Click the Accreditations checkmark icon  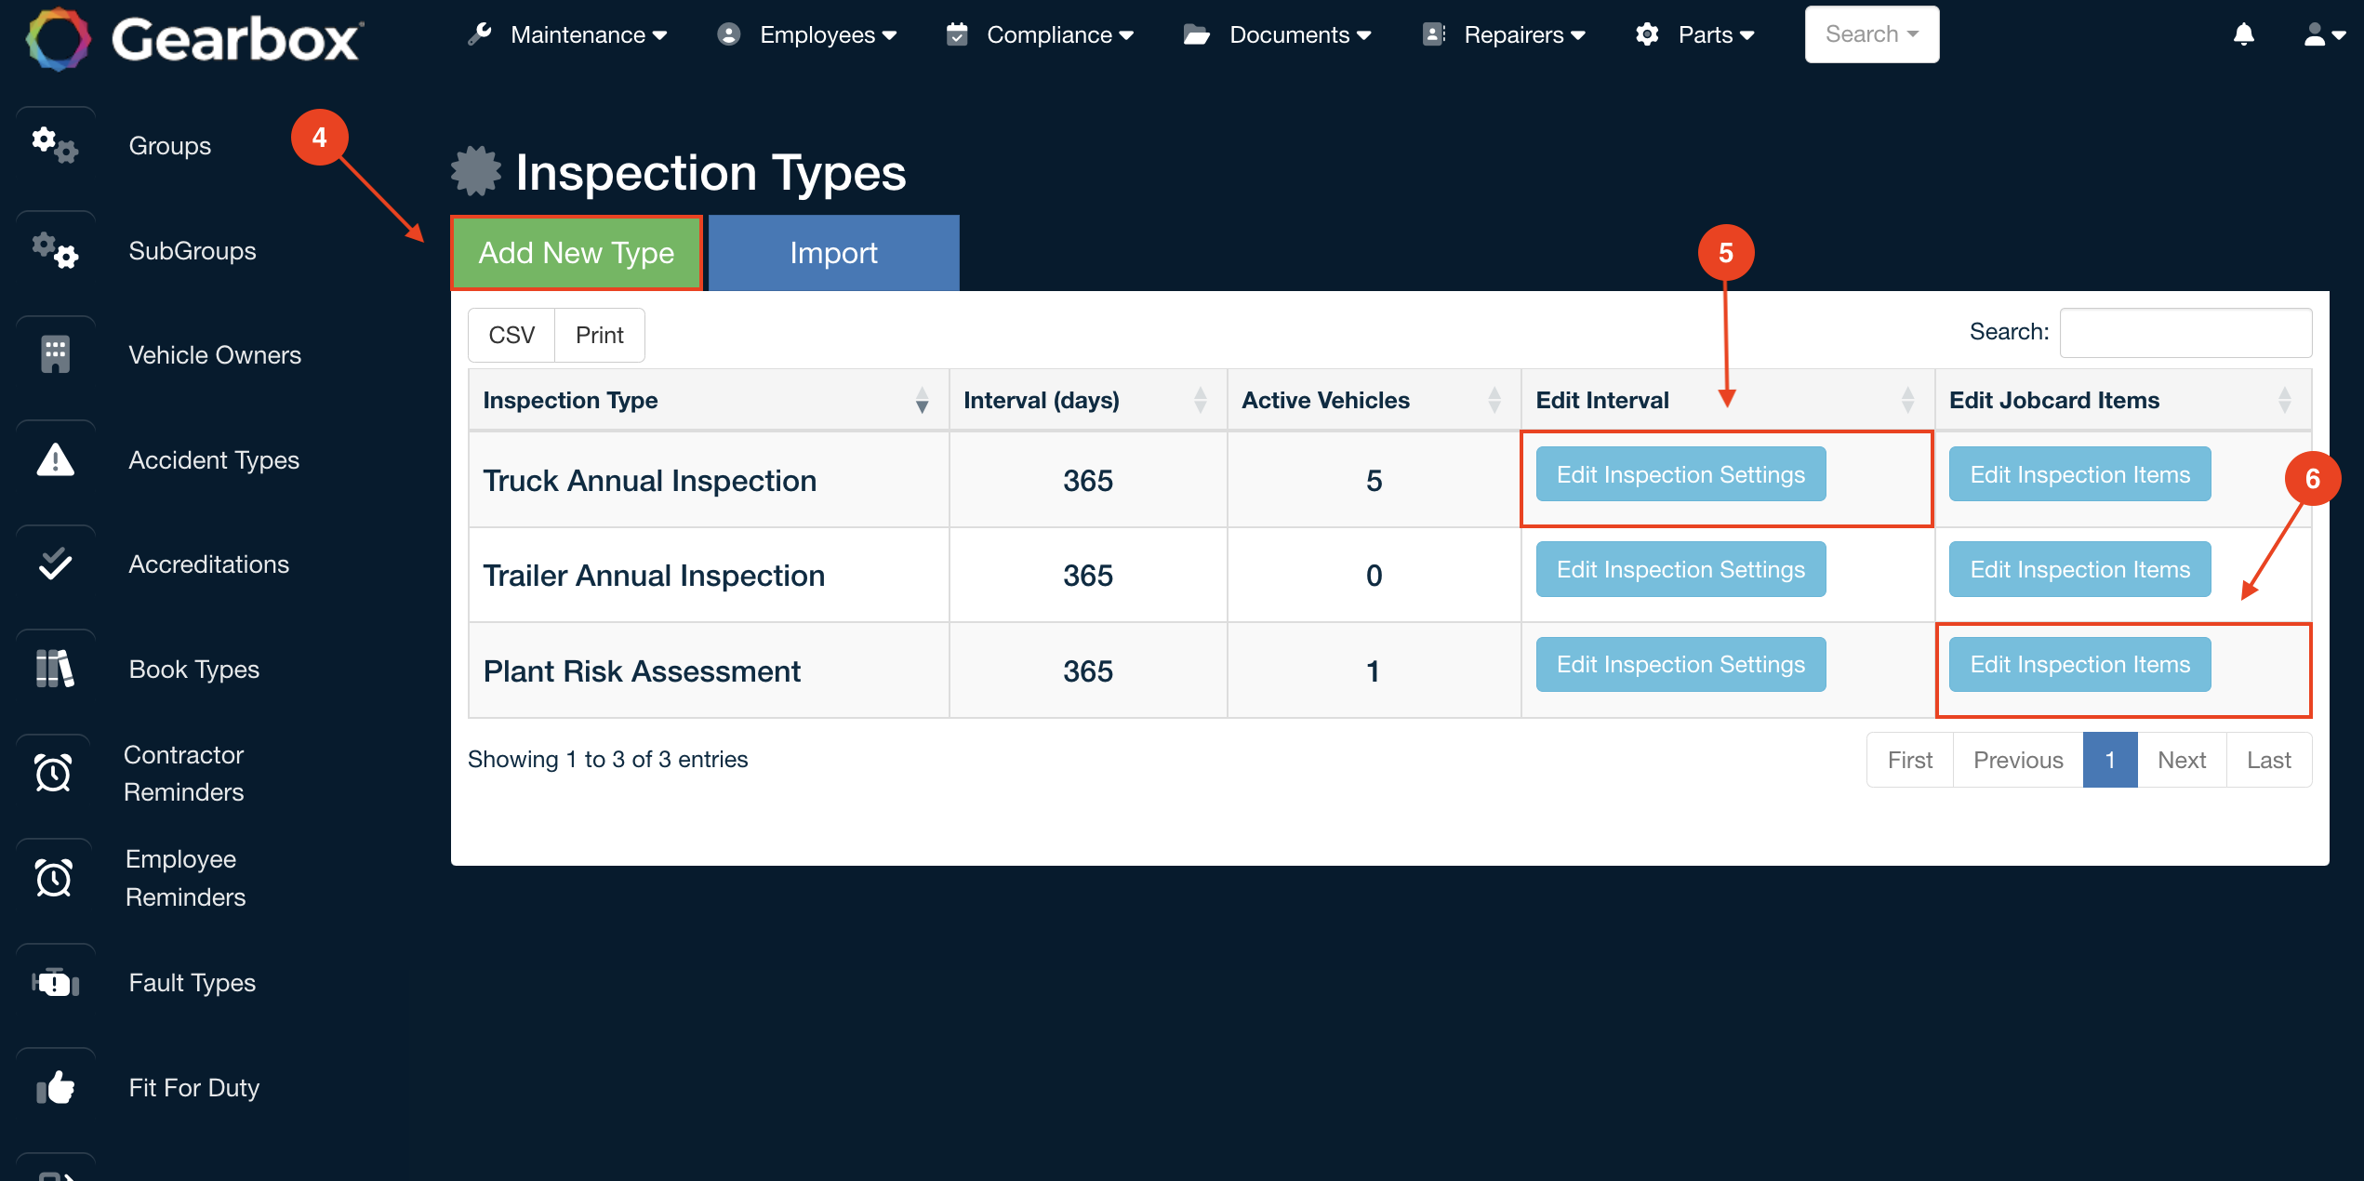tap(55, 564)
